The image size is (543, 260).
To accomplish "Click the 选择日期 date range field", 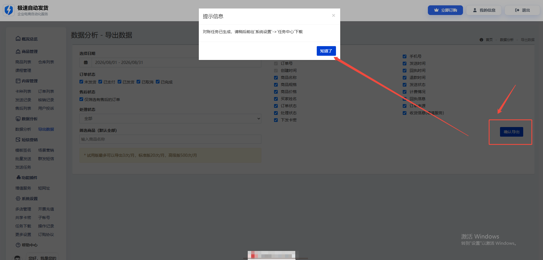I will (x=176, y=63).
